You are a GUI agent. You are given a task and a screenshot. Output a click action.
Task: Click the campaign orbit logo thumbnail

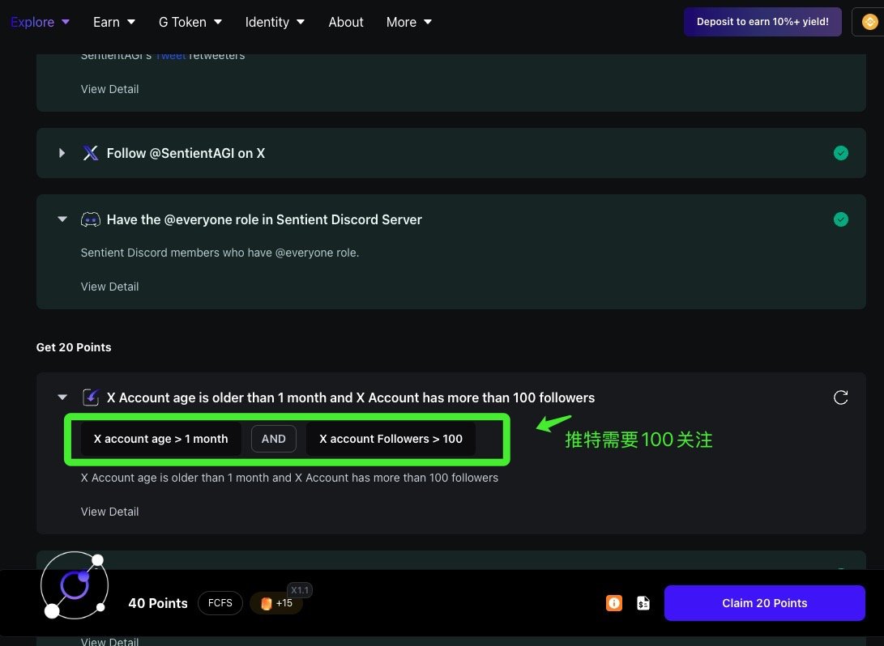point(75,586)
